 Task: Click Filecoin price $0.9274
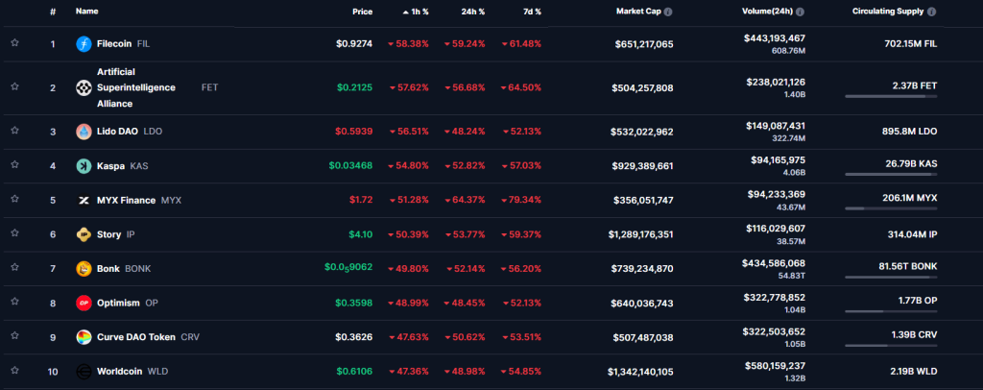(x=354, y=44)
